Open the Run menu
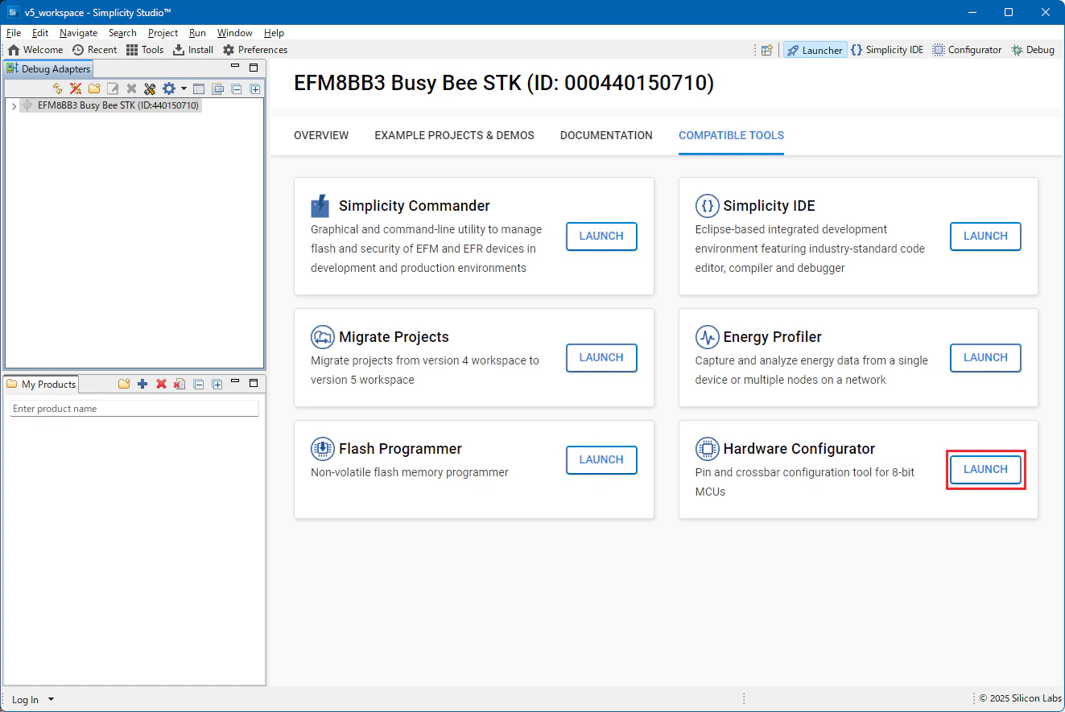The height and width of the screenshot is (712, 1065). click(197, 33)
